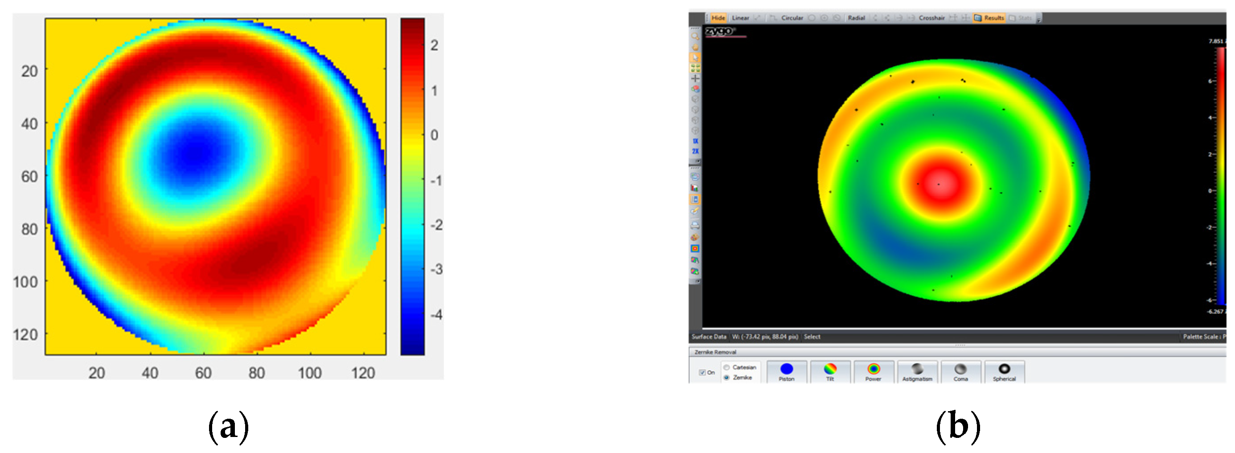Expand the upper side toolbar overflow arrow
Viewport: 1235px width, 453px height.
(698, 162)
